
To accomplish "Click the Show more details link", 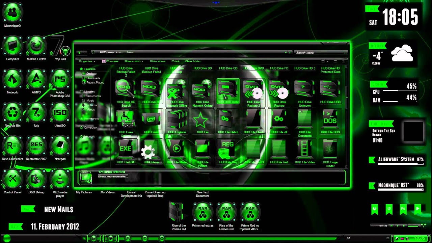I will (113, 177).
